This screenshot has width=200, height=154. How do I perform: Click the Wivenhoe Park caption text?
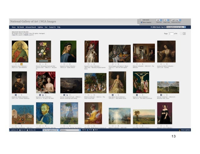(x=166, y=98)
